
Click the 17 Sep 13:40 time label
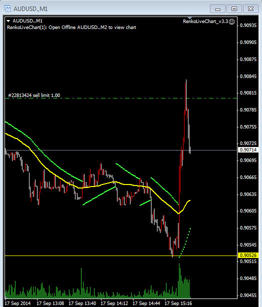pyautogui.click(x=82, y=303)
